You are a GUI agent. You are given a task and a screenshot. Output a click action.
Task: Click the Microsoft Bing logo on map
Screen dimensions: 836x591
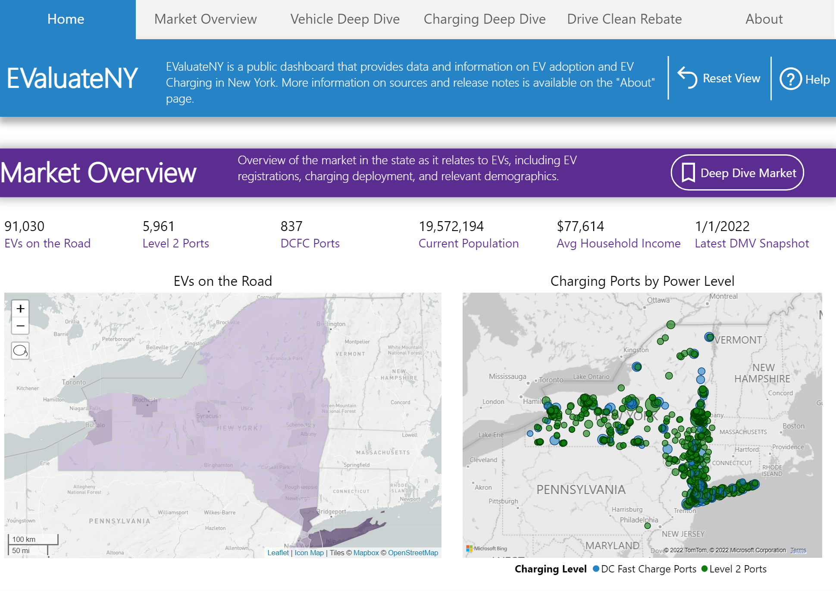(486, 548)
